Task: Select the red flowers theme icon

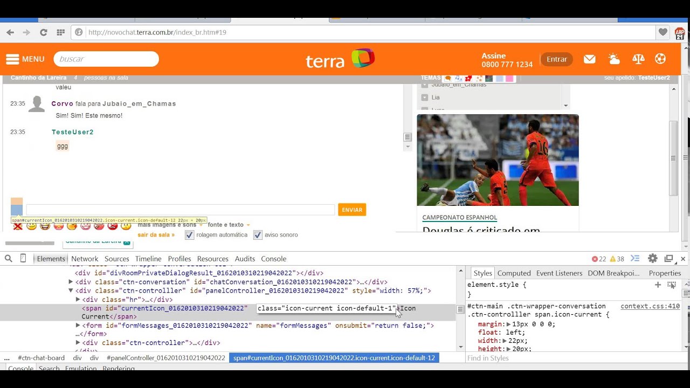Action: [x=468, y=78]
